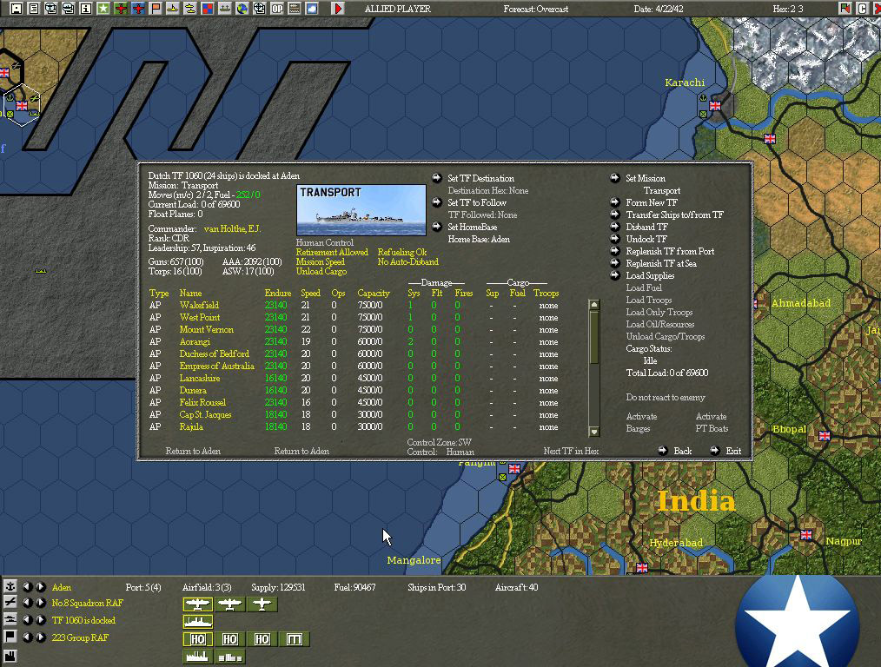Select ship Empress of Australia
The width and height of the screenshot is (881, 667).
pyautogui.click(x=217, y=366)
